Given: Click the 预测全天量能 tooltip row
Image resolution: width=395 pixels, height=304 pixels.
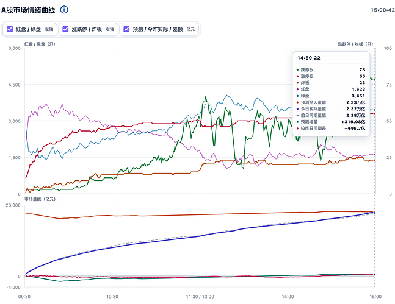Looking at the screenshot, I should click(331, 102).
